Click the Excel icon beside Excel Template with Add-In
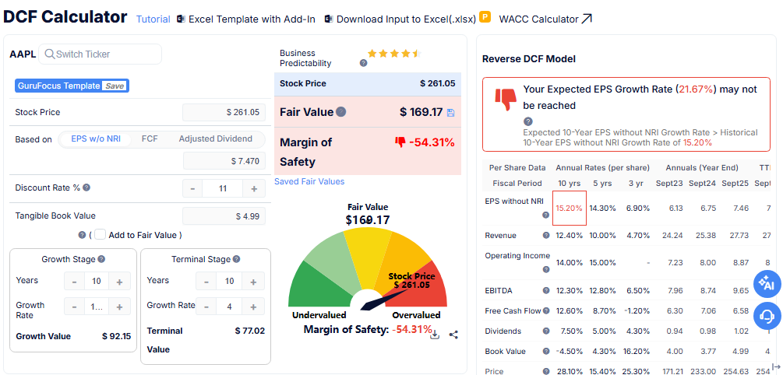The image size is (783, 375). (x=182, y=19)
